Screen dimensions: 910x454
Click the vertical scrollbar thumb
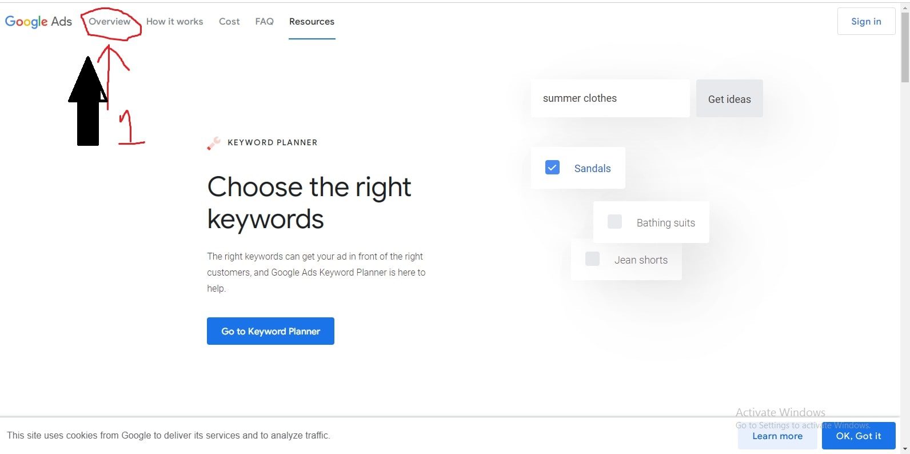(x=905, y=48)
